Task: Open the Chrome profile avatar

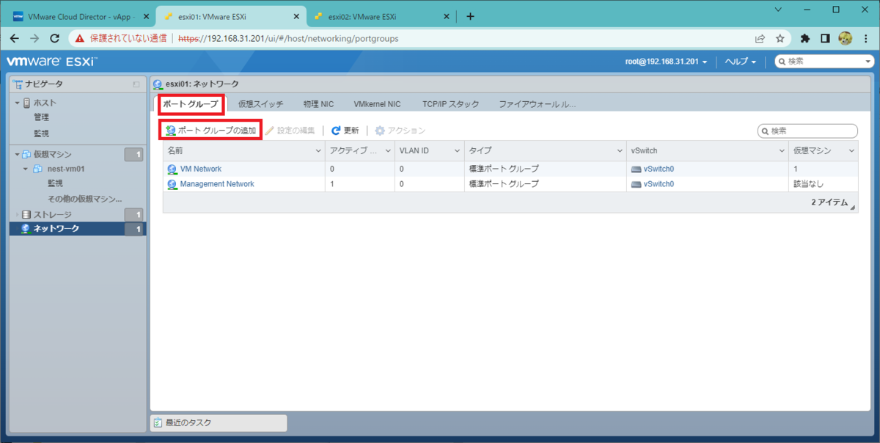Action: coord(845,38)
